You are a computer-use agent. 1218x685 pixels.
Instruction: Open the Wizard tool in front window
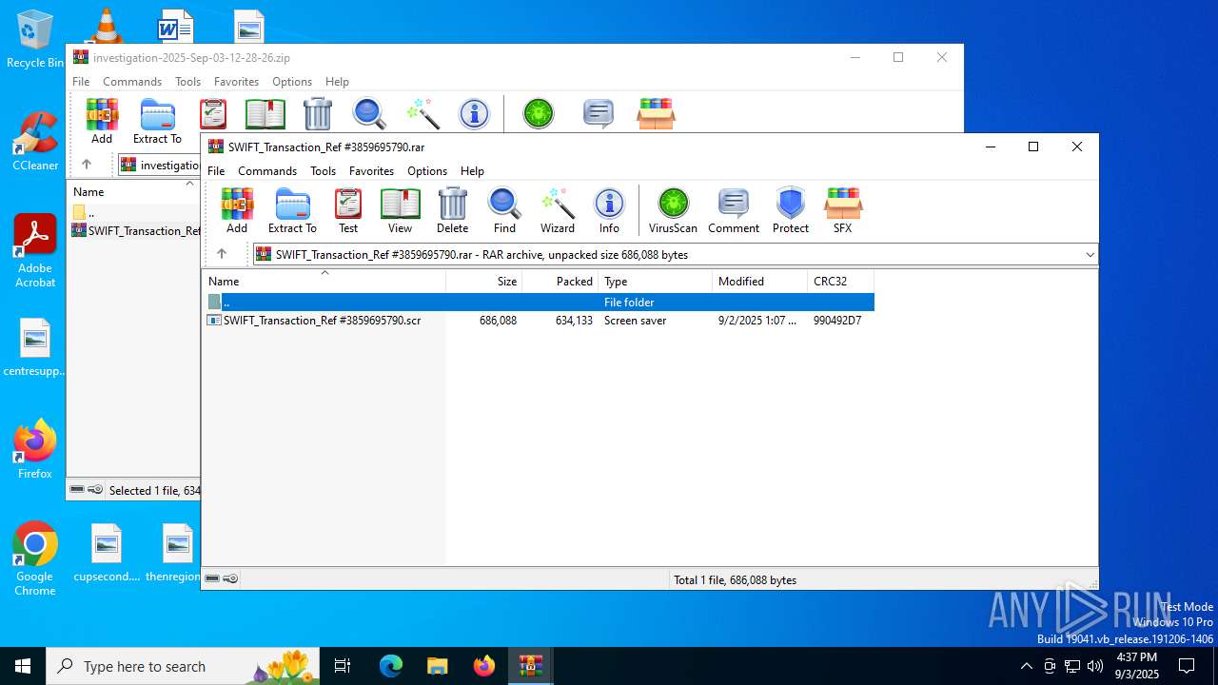pyautogui.click(x=558, y=210)
